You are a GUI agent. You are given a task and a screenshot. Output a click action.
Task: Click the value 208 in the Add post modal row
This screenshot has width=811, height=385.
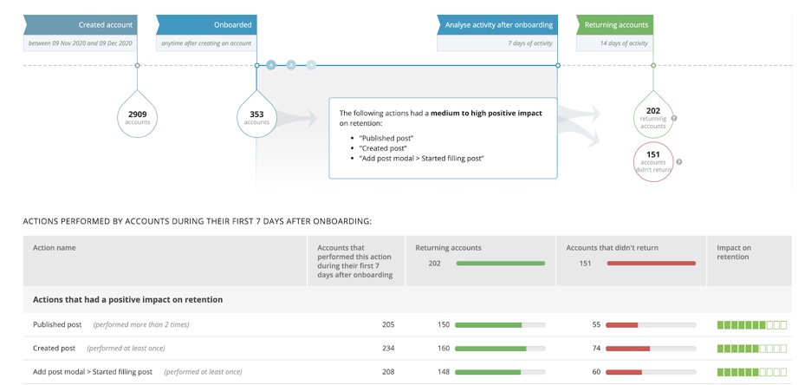[388, 372]
